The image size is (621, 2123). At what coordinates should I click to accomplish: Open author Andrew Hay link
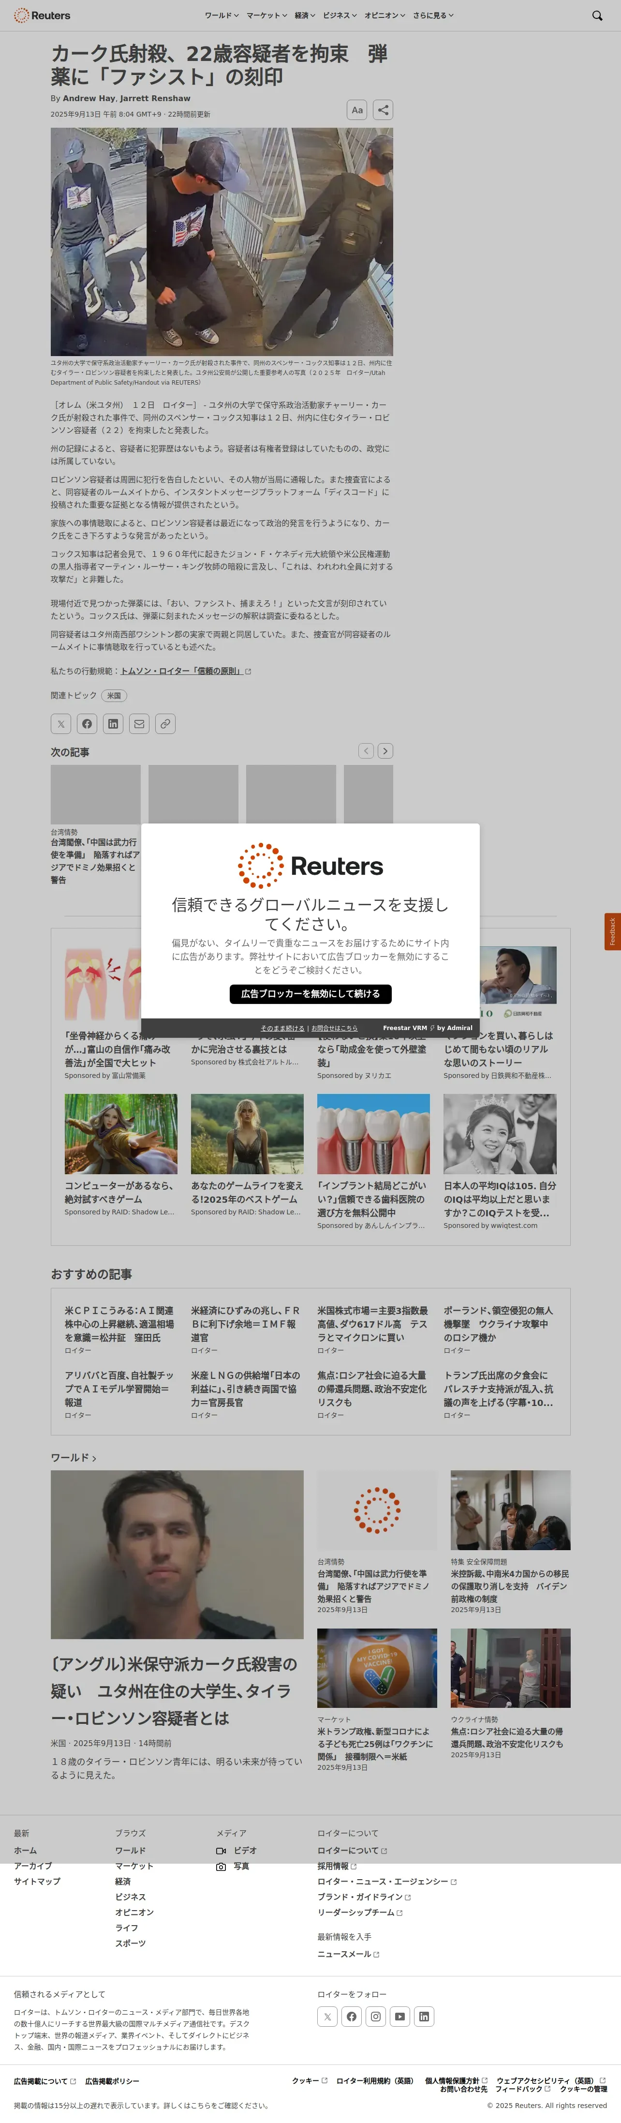tap(89, 98)
